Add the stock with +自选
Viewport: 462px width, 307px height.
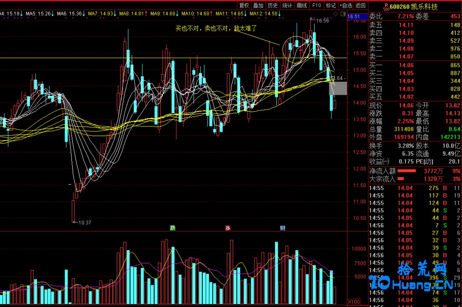[x=346, y=5]
